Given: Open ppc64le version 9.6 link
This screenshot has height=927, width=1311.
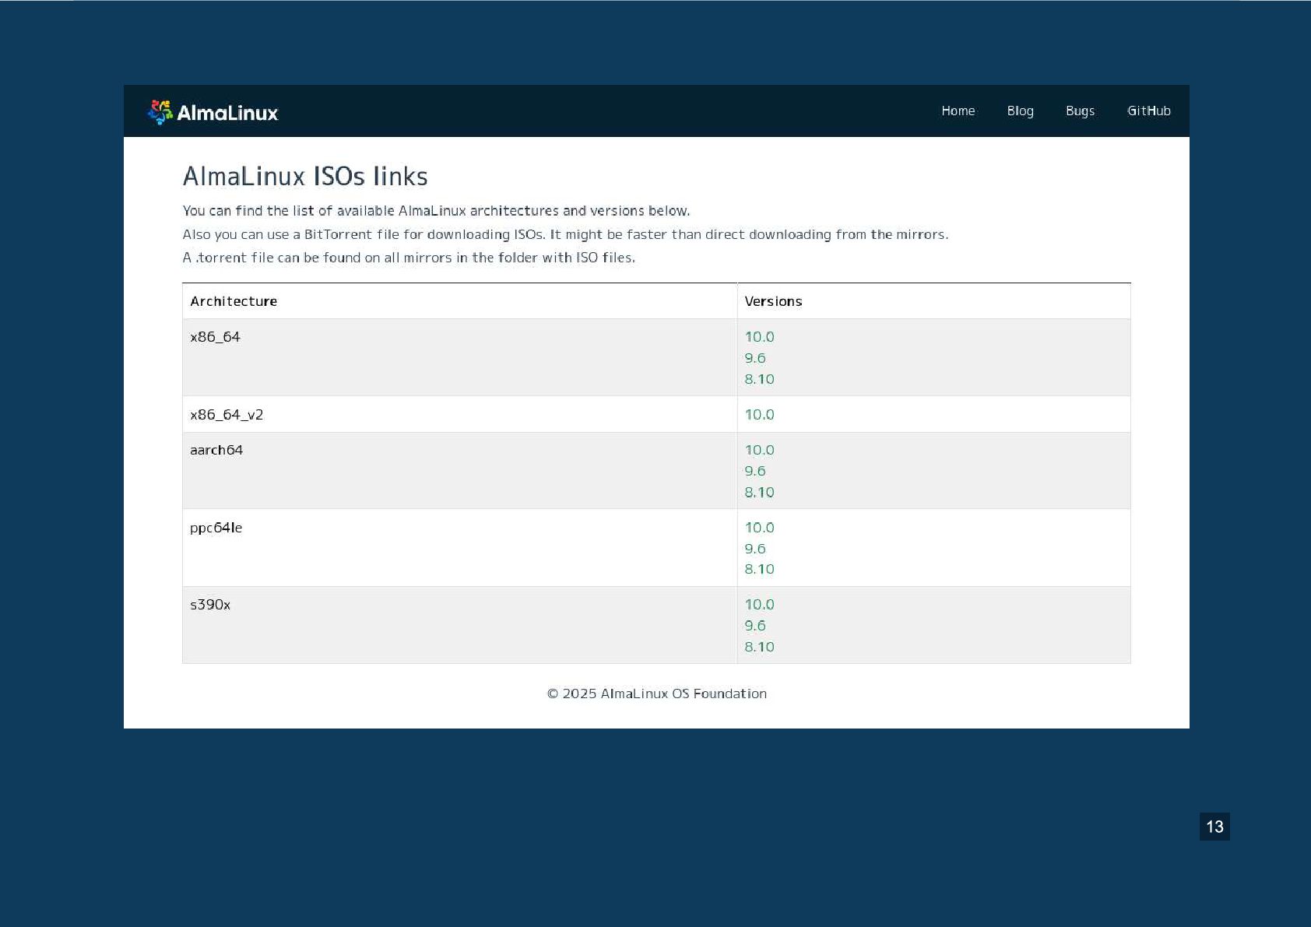Looking at the screenshot, I should point(755,549).
